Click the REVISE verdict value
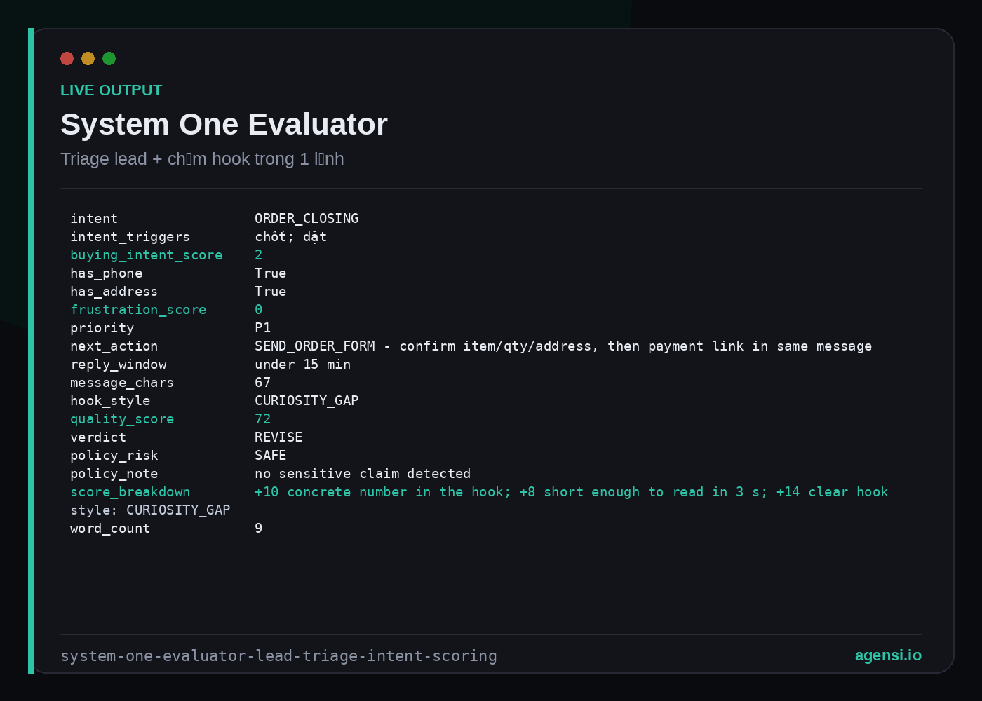Image resolution: width=982 pixels, height=701 pixels. (x=278, y=437)
